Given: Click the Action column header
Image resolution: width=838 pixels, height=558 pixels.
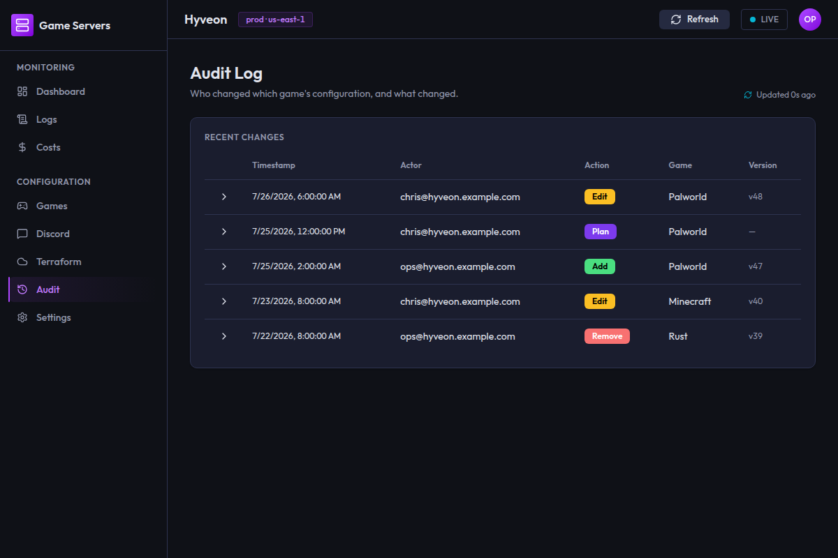Looking at the screenshot, I should pyautogui.click(x=596, y=165).
